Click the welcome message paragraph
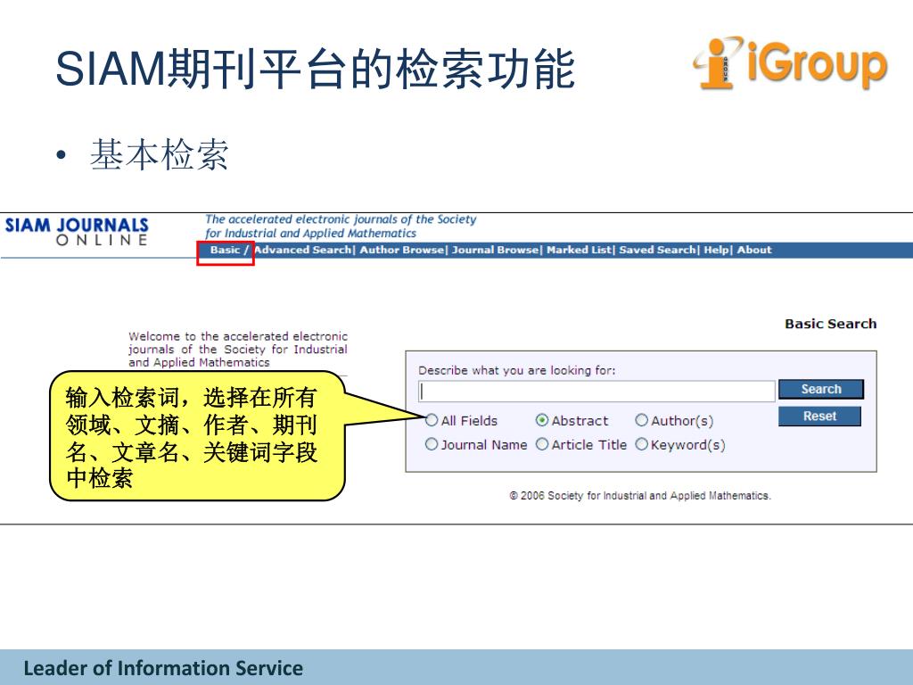This screenshot has width=913, height=685. click(x=237, y=349)
